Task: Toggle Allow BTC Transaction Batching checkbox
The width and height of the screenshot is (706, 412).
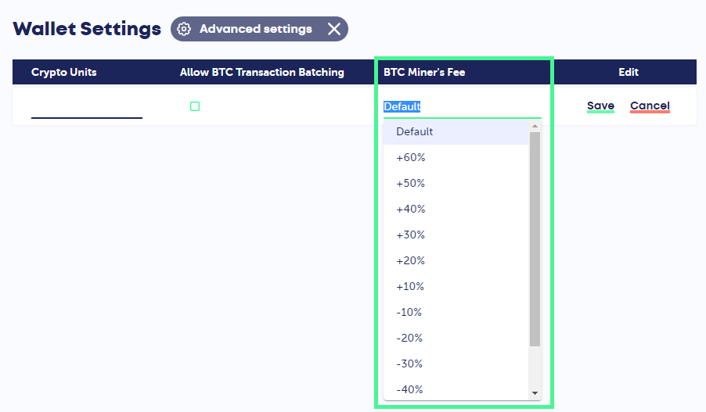Action: coord(195,106)
